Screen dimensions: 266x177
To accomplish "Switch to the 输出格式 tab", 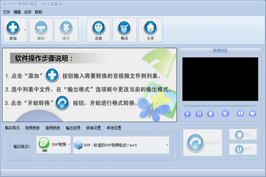I will click(12, 128).
